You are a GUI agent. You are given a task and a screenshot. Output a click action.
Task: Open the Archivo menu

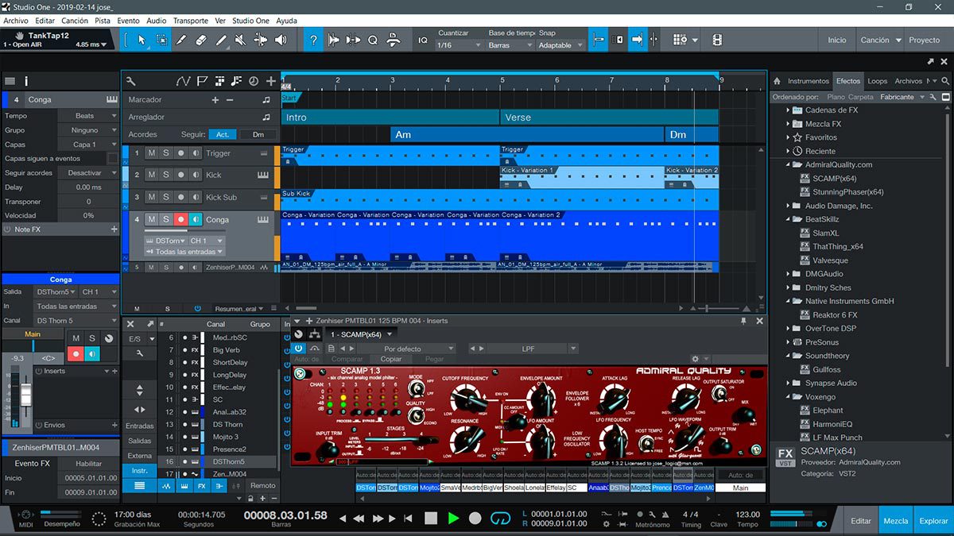point(16,21)
